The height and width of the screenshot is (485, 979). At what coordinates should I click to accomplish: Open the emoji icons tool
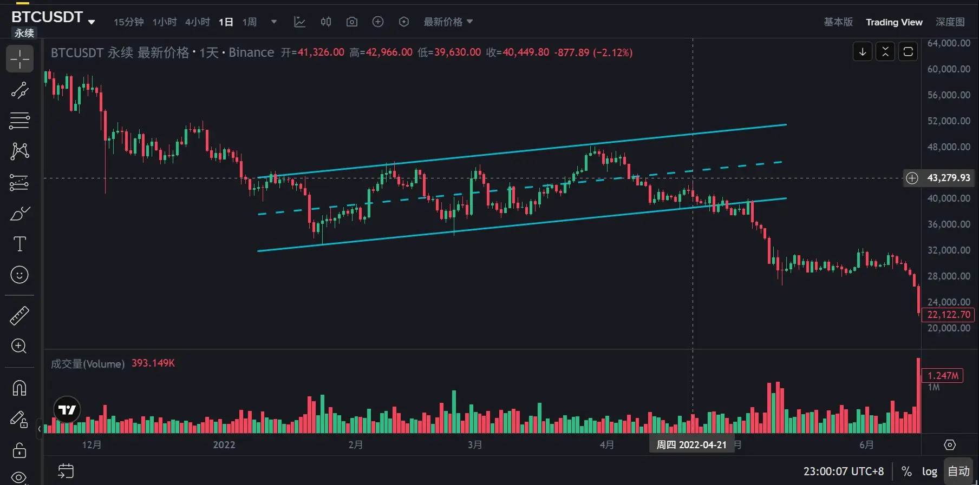19,275
